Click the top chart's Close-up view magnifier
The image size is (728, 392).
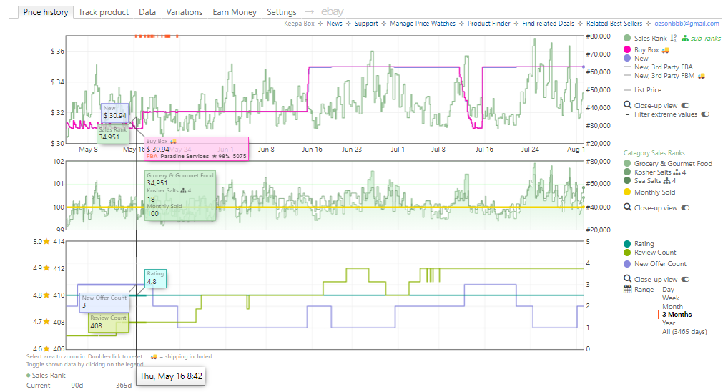pyautogui.click(x=627, y=105)
